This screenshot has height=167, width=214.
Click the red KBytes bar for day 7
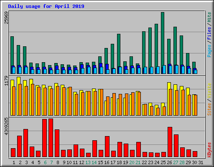pos(51,138)
